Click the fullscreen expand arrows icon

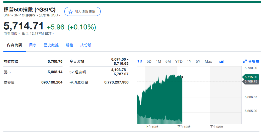coord(245,62)
